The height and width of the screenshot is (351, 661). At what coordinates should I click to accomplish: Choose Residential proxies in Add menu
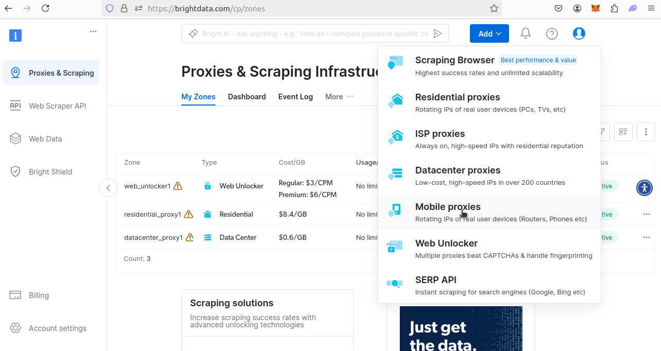tap(489, 102)
